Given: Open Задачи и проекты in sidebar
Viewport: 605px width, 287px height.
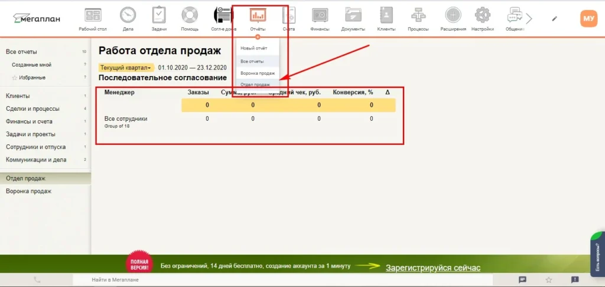Looking at the screenshot, I should click(31, 134).
